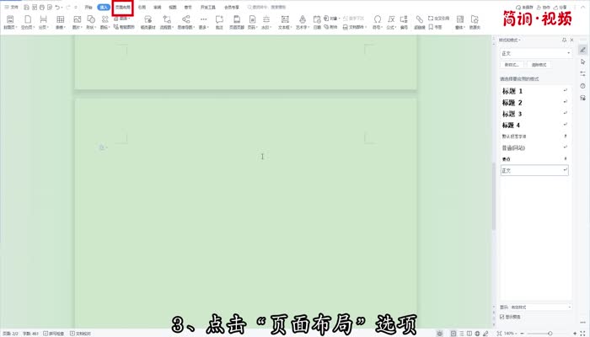Switch to the 页面布局 tab
The width and height of the screenshot is (590, 337).
click(x=123, y=7)
